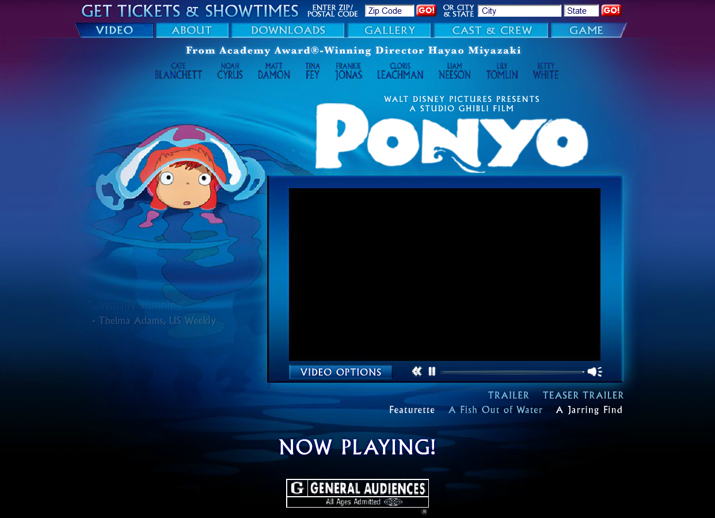Focus the City input field
The height and width of the screenshot is (518, 715).
point(519,11)
